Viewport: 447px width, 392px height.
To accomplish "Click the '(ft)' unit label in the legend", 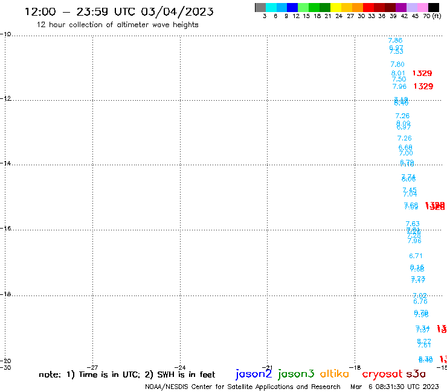I will tap(437, 16).
